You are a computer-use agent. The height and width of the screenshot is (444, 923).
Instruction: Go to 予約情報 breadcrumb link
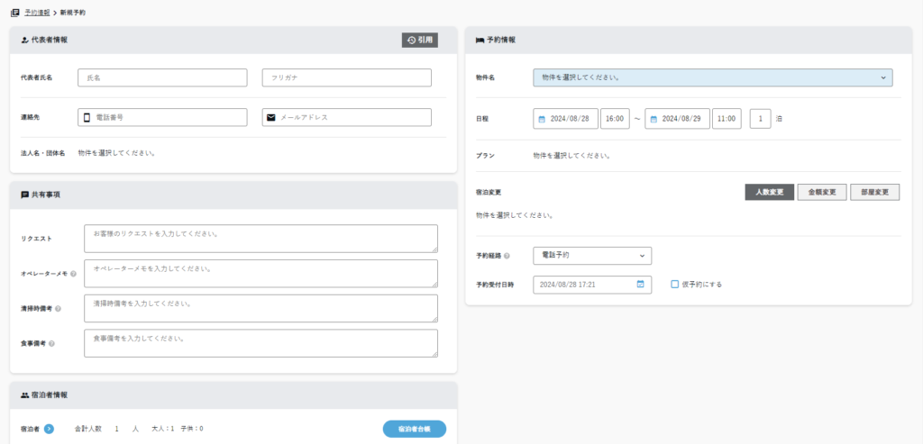(37, 13)
